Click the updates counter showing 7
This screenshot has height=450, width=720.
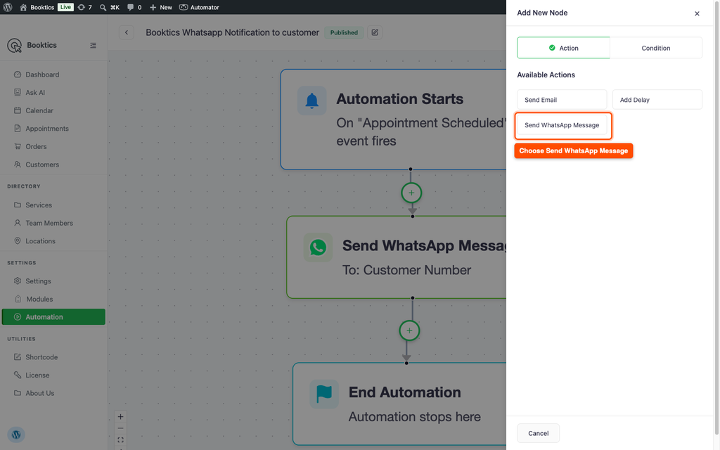point(85,7)
